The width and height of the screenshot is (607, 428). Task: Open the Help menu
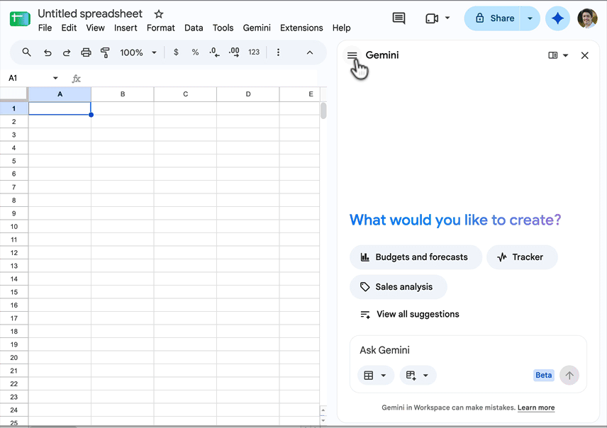pyautogui.click(x=342, y=28)
